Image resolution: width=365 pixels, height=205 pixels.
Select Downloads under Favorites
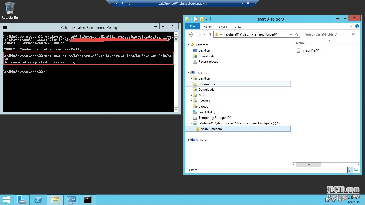click(206, 56)
